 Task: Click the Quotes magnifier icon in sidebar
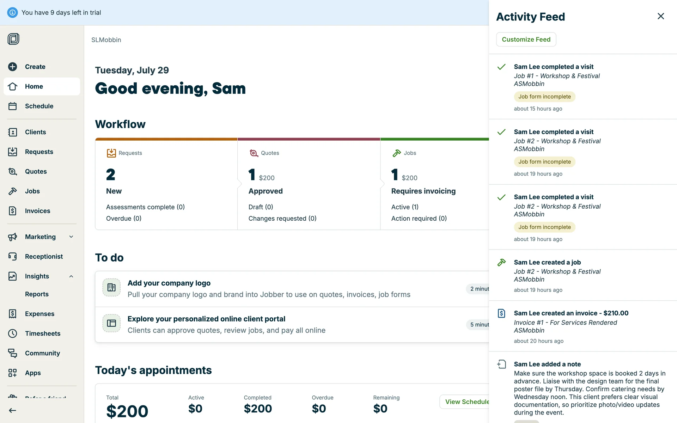(13, 172)
